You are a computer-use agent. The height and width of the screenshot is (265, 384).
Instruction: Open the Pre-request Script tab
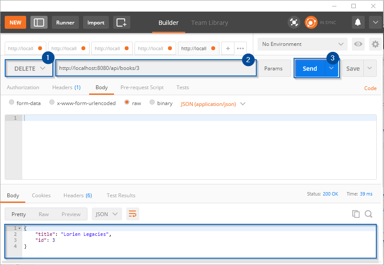[142, 87]
